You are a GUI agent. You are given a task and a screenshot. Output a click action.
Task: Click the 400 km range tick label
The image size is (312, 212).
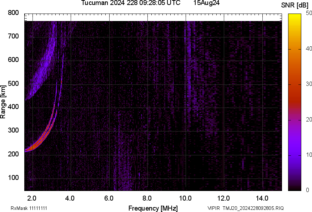point(13,107)
